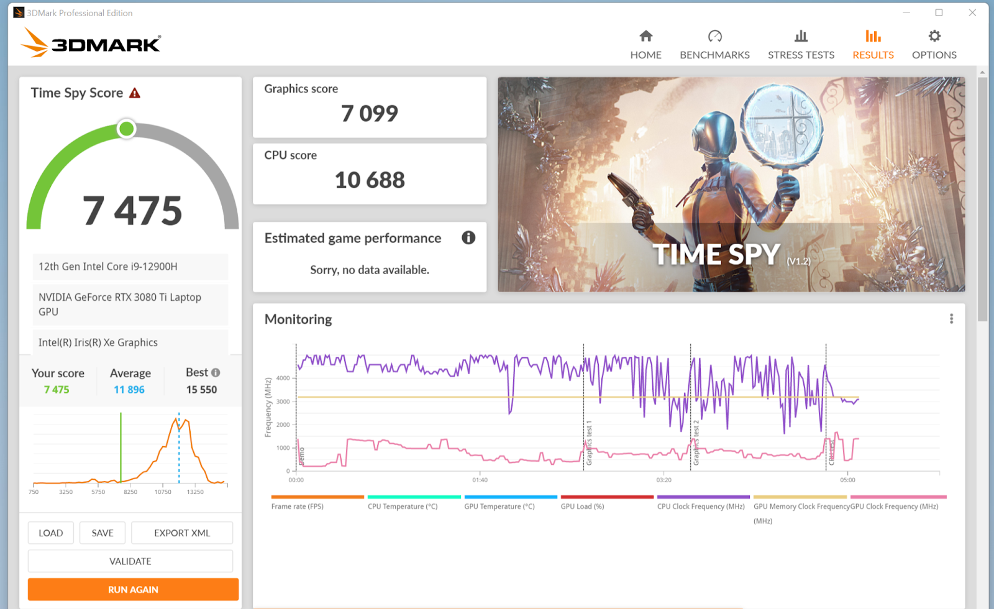The height and width of the screenshot is (609, 994).
Task: Click the Benchmarks gauge icon
Action: [715, 36]
